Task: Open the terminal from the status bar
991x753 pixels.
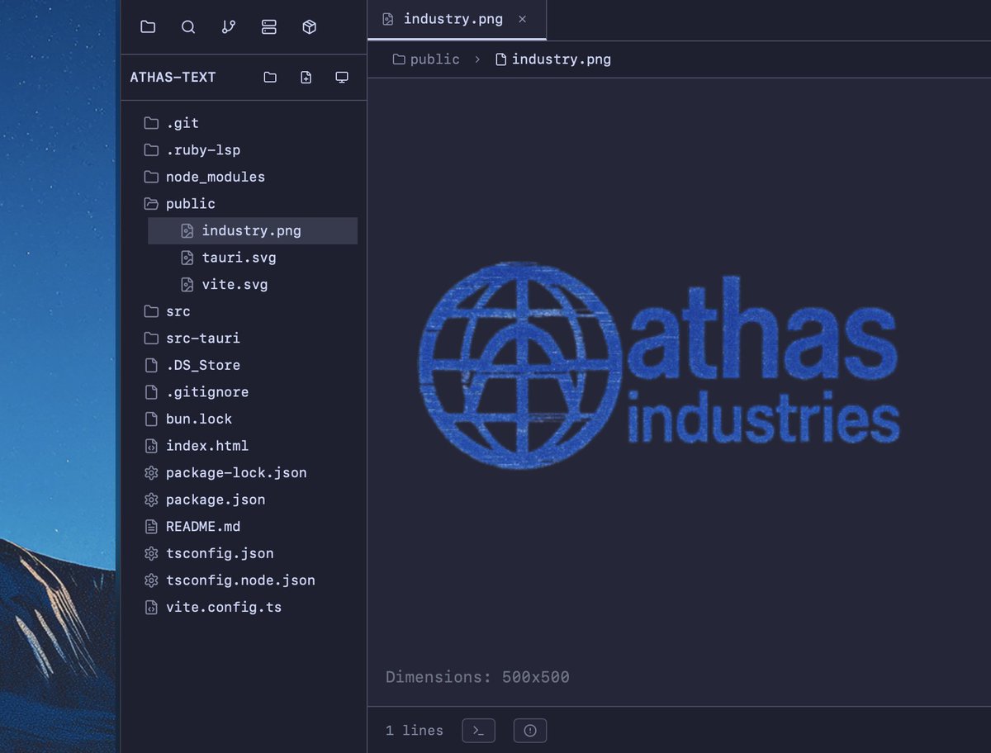Action: tap(478, 730)
